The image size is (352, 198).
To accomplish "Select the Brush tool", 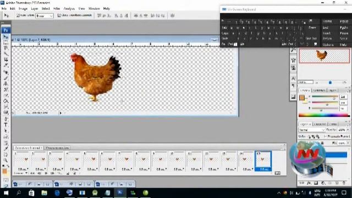I will click(6, 78).
